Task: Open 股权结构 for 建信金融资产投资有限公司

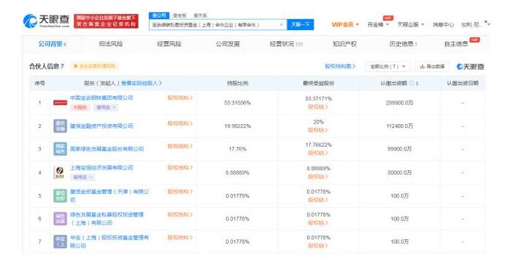Action: point(180,123)
